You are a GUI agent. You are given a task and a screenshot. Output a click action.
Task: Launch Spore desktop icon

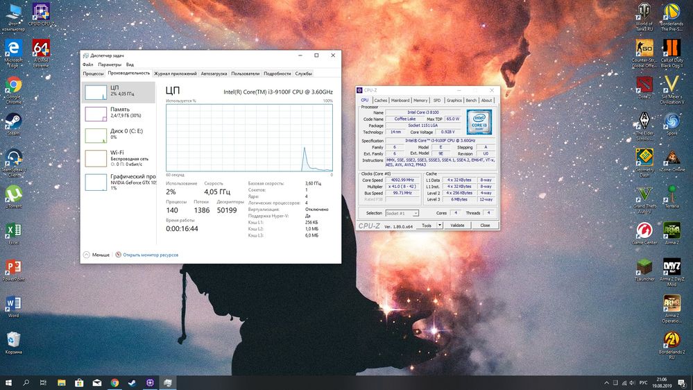[671, 124]
